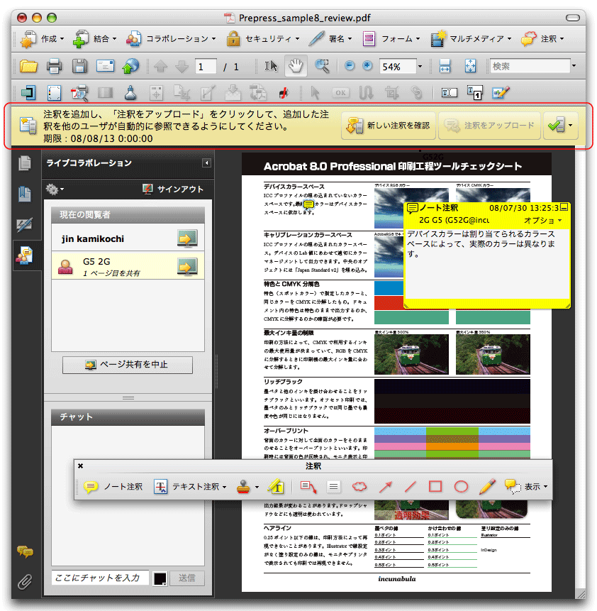
Task: Click サインアウト button
Action: [x=173, y=189]
